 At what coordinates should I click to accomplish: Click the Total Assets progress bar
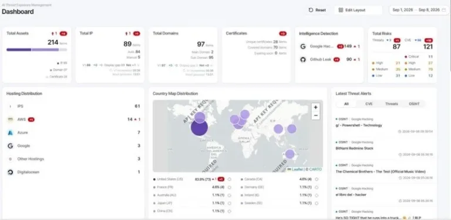click(36, 50)
